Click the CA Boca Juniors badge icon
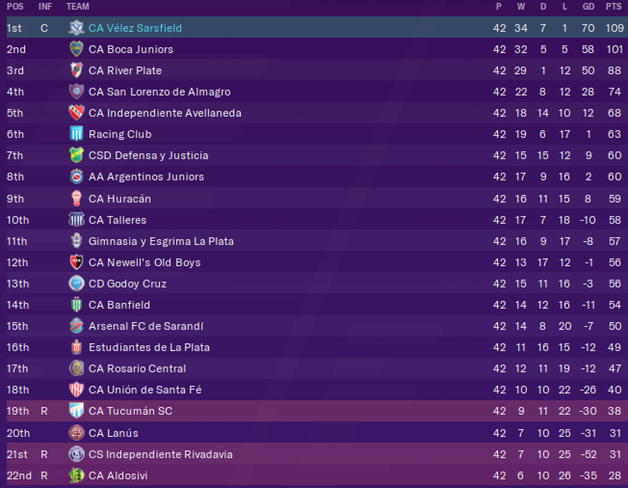The height and width of the screenshot is (488, 628). pyautogui.click(x=76, y=49)
